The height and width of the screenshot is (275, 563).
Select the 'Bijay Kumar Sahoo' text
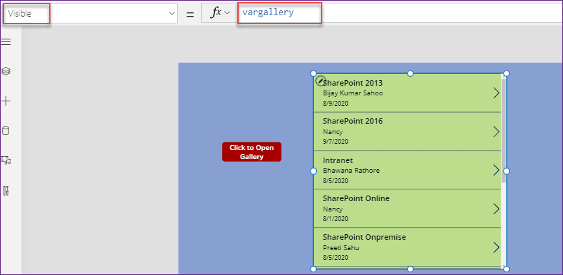tap(353, 93)
